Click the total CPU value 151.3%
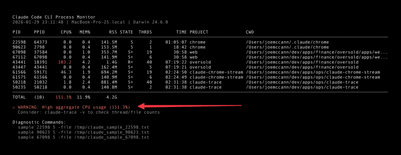 (63, 97)
